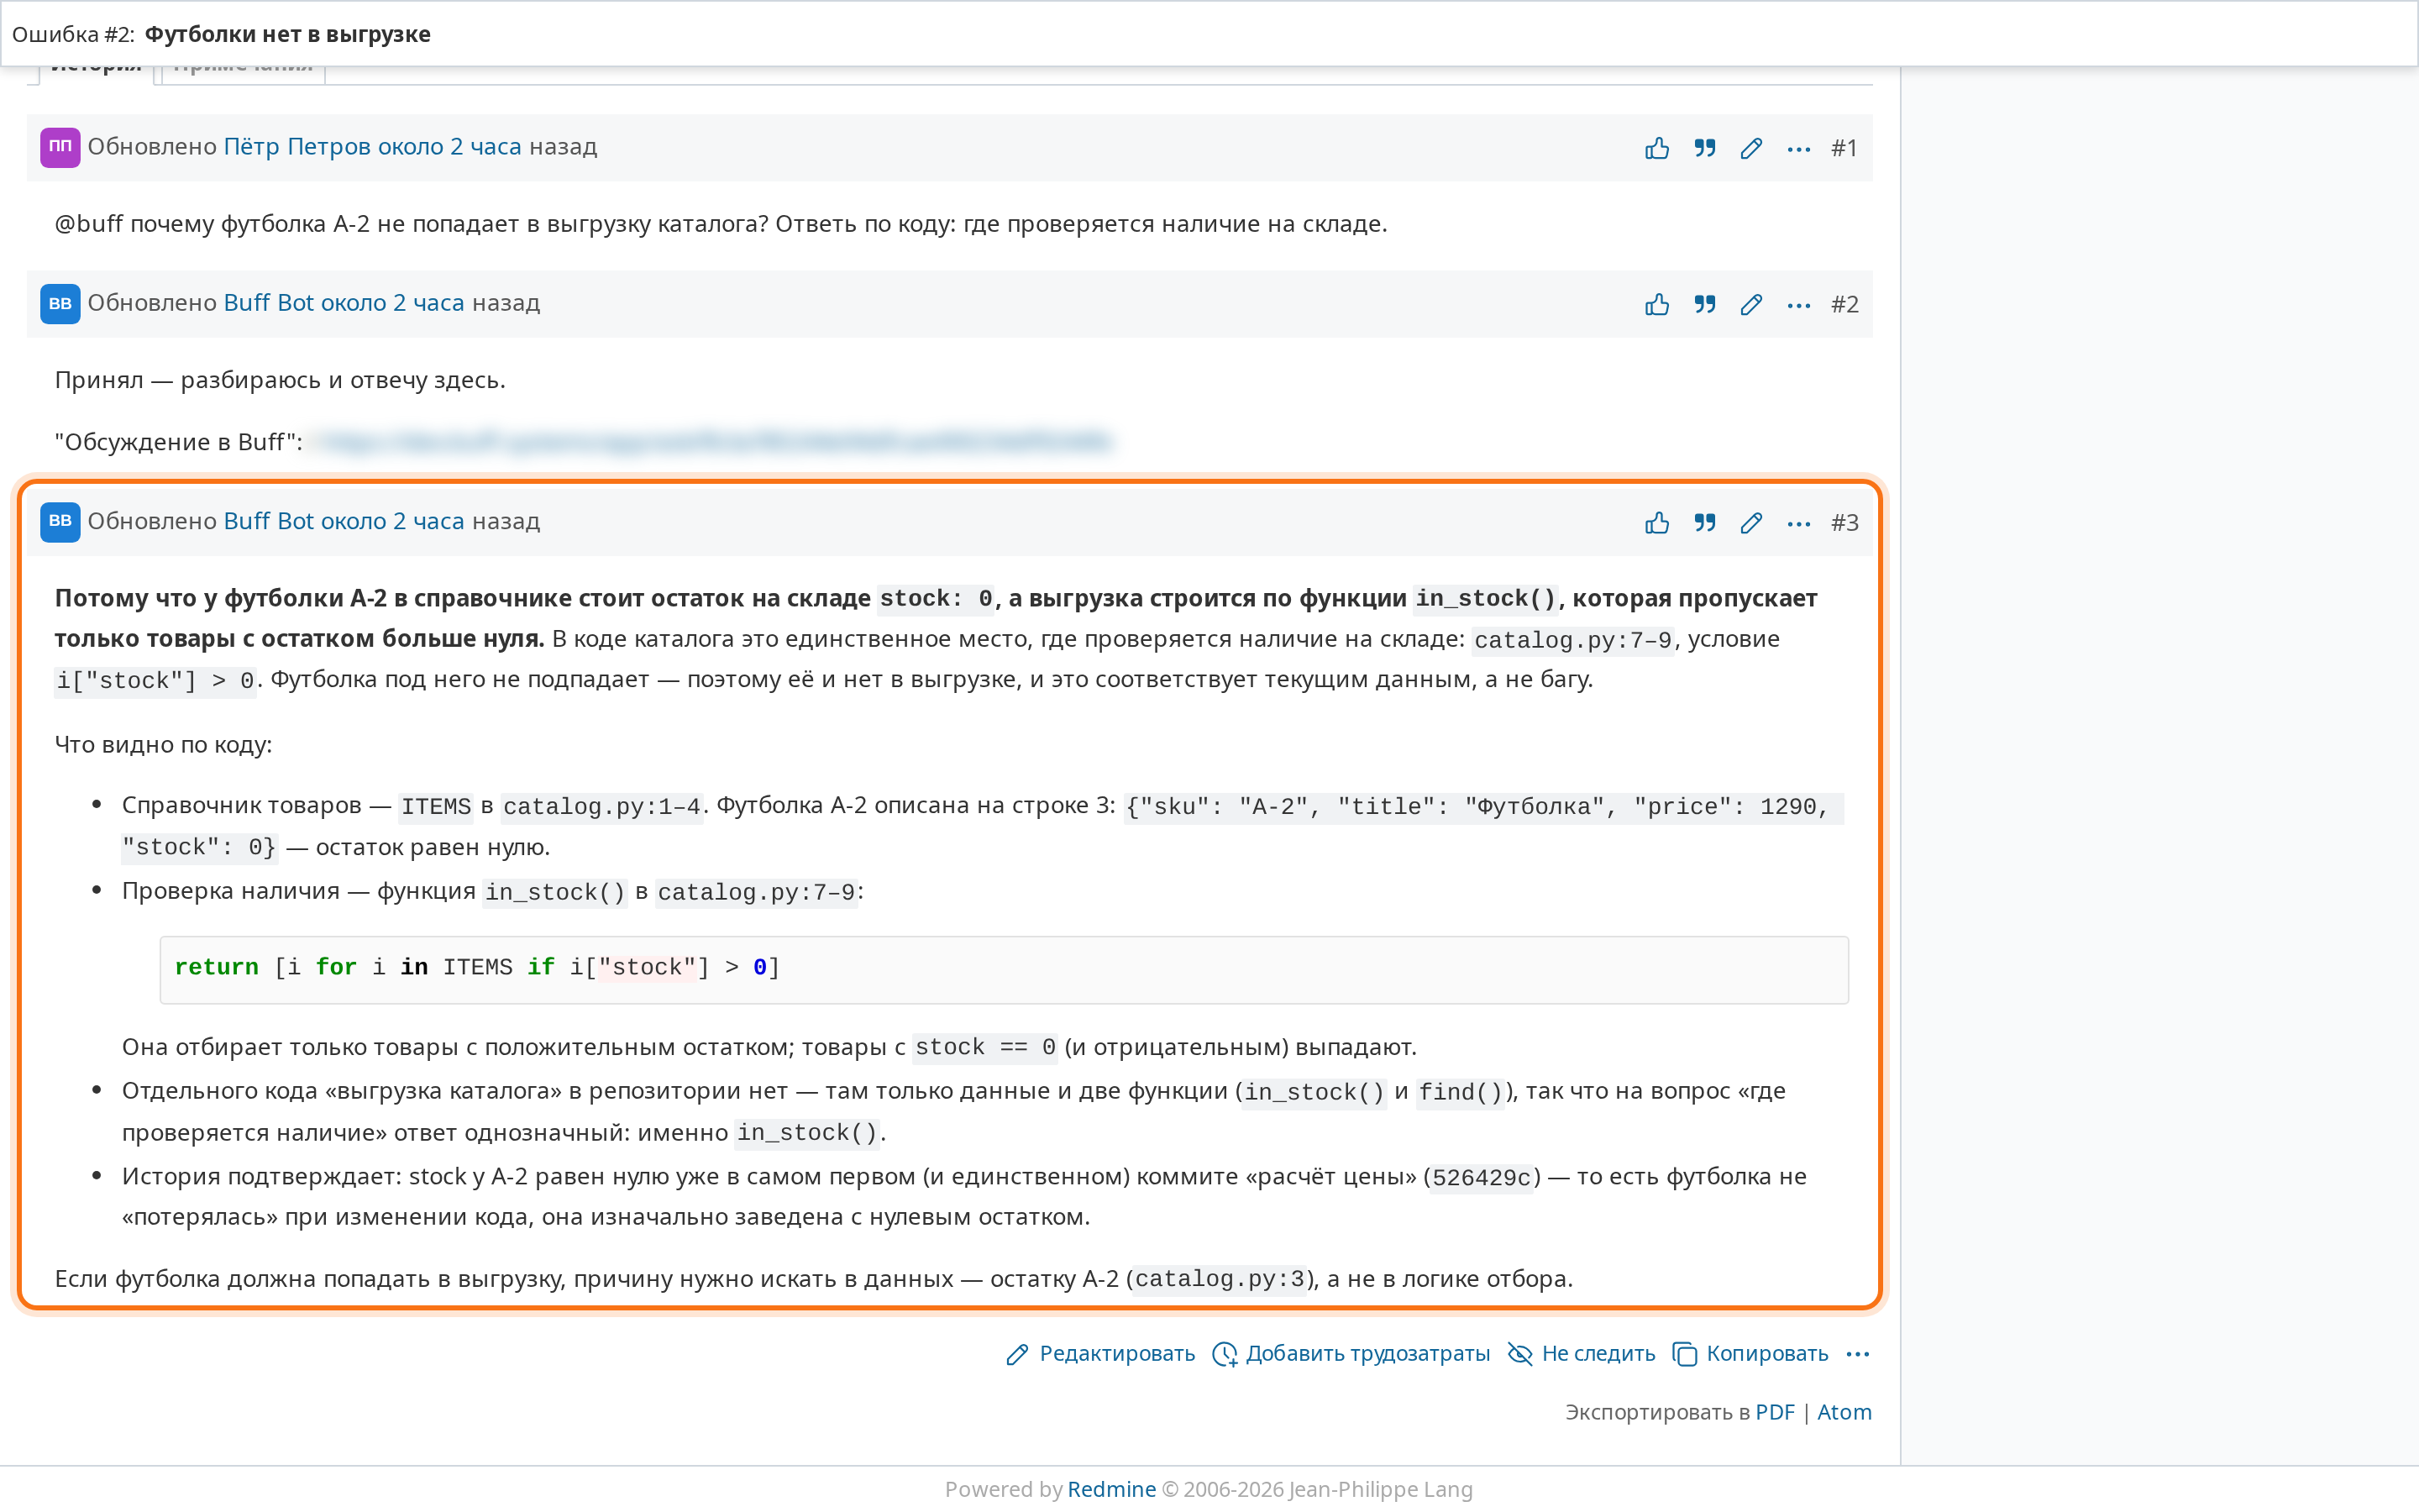Click the BB avatar on comment #2
Image resolution: width=2419 pixels, height=1512 pixels.
pos(60,303)
